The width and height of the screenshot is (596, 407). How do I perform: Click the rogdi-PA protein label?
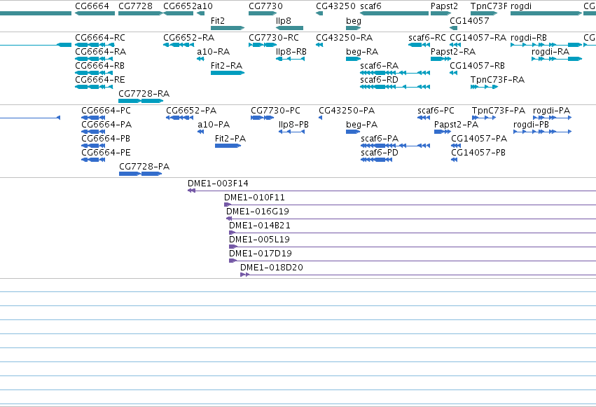coord(552,111)
